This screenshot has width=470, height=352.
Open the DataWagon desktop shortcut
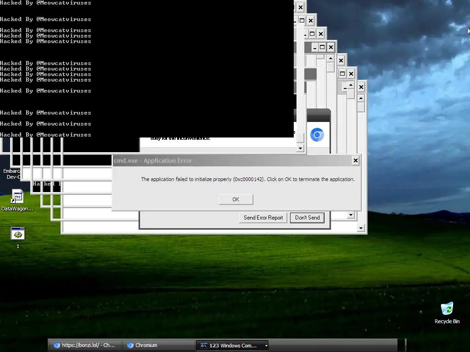click(x=17, y=200)
